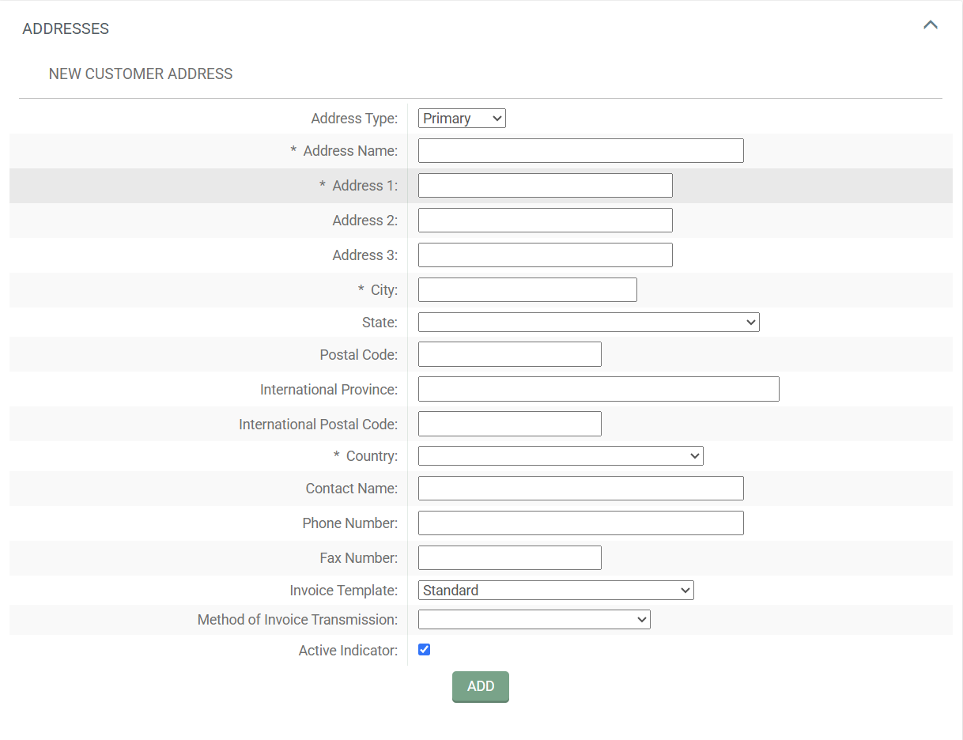Screen dimensions: 963x740
Task: Click the Address 3 input field
Action: click(545, 255)
